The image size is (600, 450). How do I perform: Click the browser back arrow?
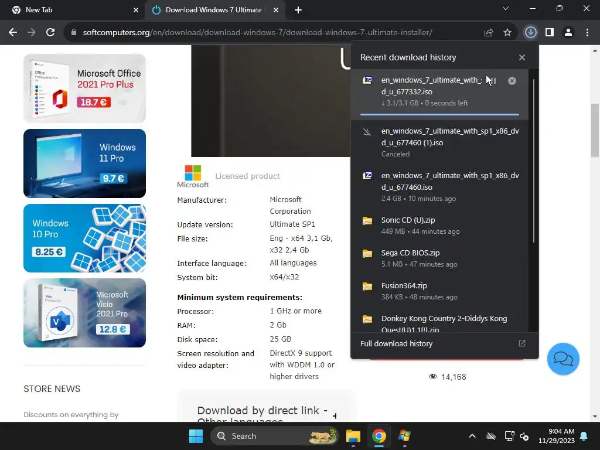click(13, 33)
